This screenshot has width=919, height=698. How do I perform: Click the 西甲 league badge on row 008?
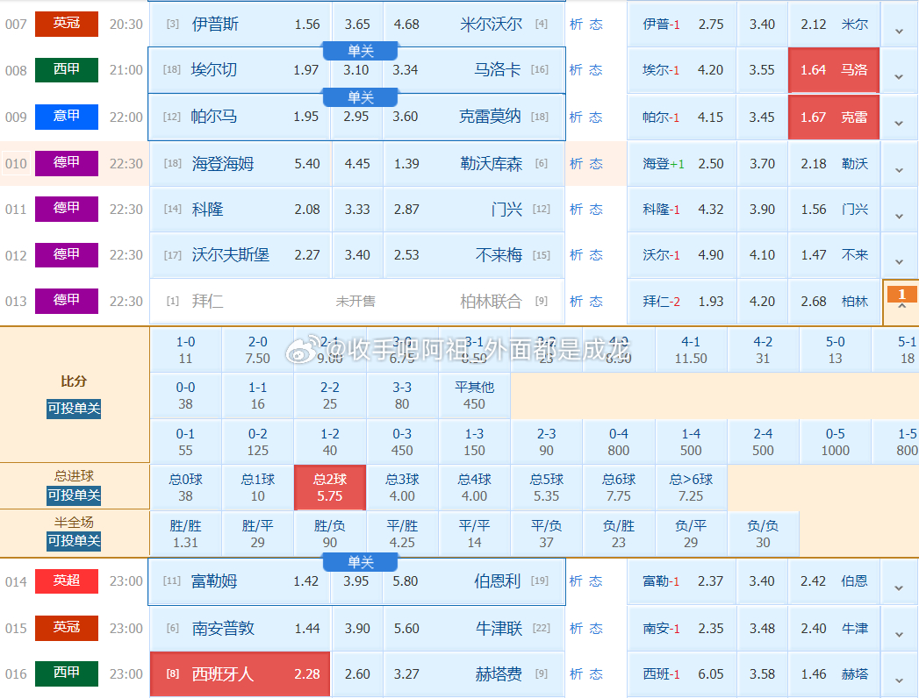(x=66, y=70)
